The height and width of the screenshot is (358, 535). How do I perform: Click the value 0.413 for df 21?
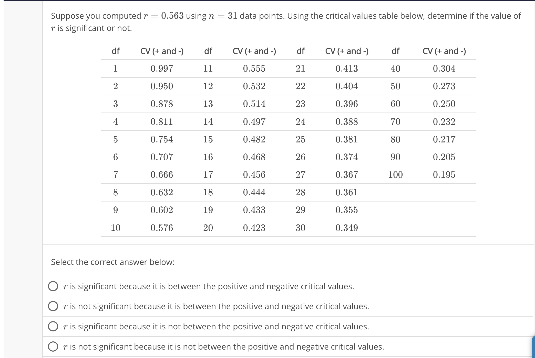(x=346, y=69)
